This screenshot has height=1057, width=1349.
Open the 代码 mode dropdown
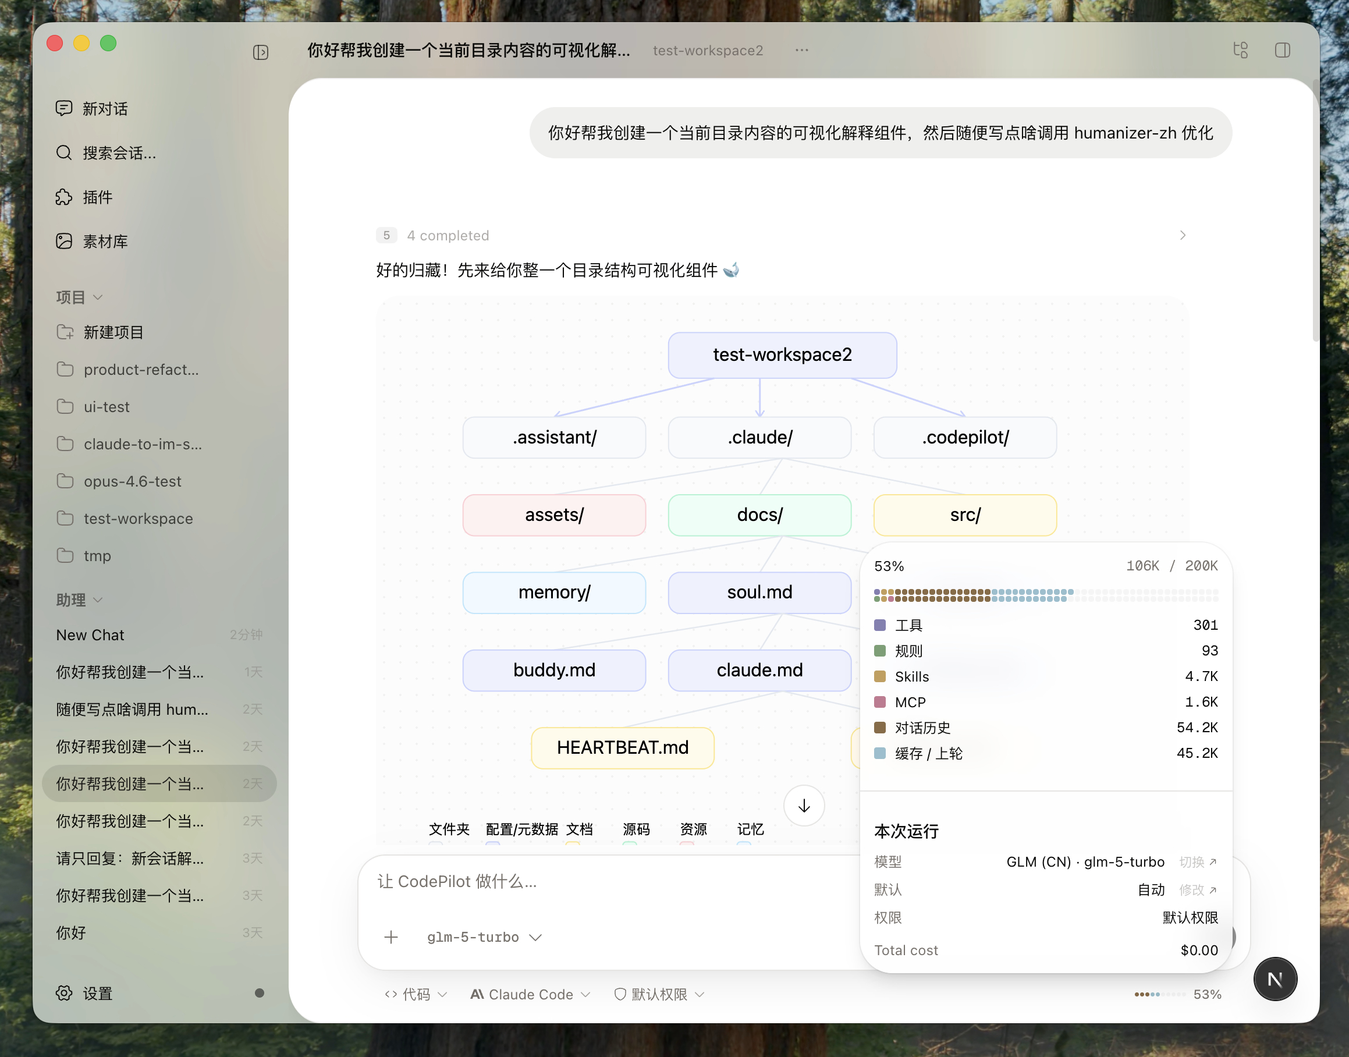[415, 994]
